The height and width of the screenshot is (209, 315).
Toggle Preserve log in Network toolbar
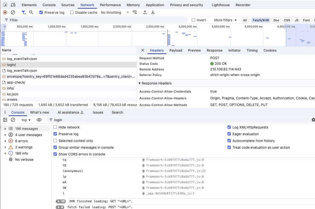[x=41, y=12]
